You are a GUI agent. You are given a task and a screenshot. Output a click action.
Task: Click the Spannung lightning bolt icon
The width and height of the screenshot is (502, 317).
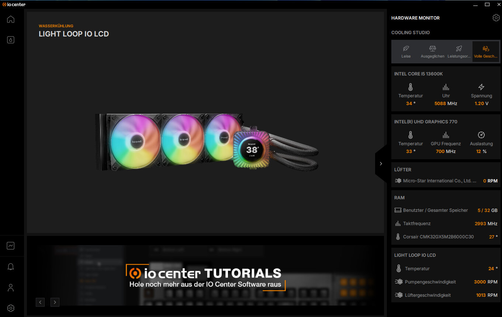(481, 87)
